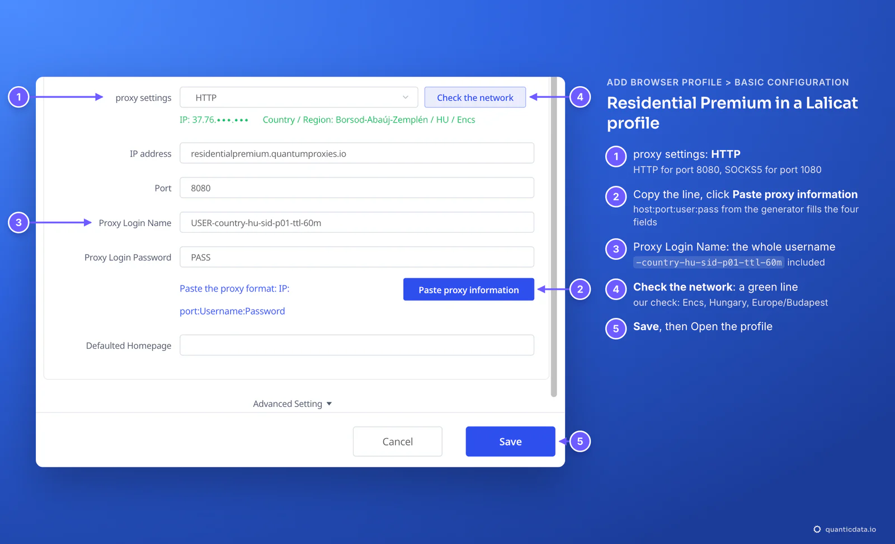
Task: Click the 'Defaulted Homepage' label
Action: point(129,346)
